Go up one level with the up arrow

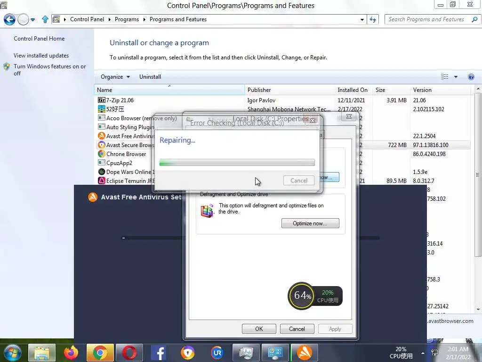coord(45,19)
